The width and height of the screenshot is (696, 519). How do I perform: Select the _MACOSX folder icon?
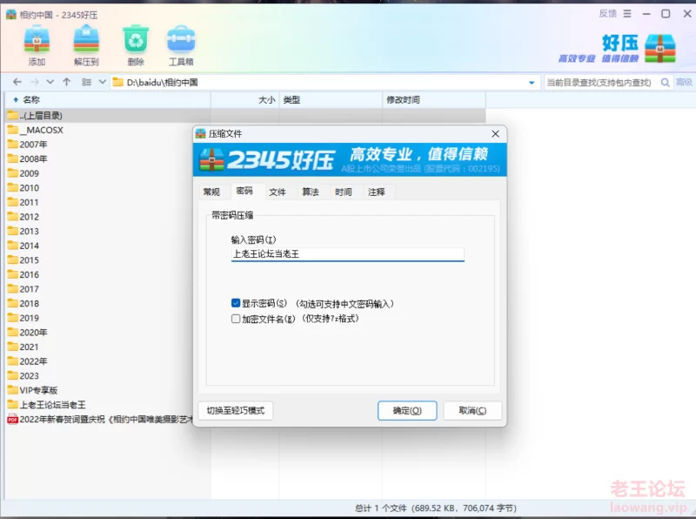point(13,131)
